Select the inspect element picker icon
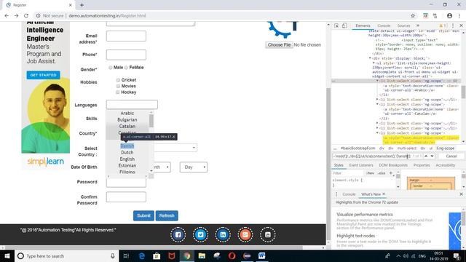466x262 pixels. coord(336,26)
